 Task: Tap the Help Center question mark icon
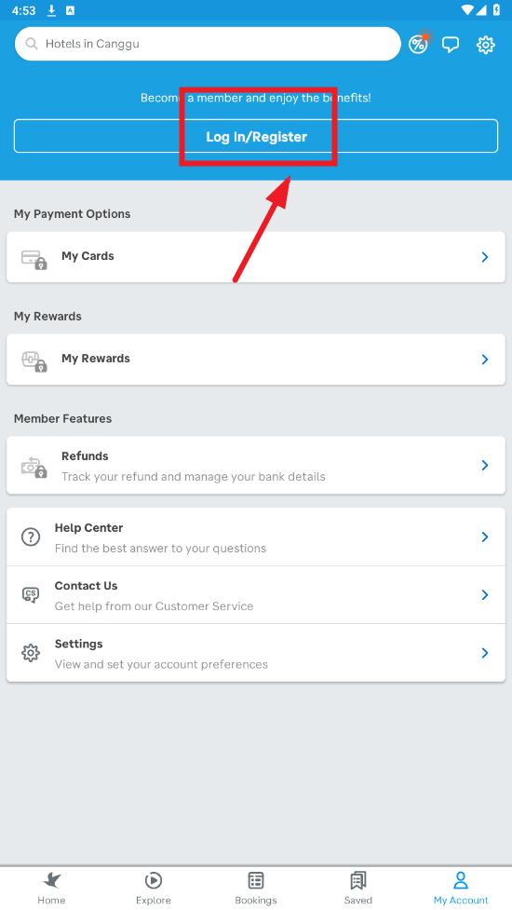[31, 536]
